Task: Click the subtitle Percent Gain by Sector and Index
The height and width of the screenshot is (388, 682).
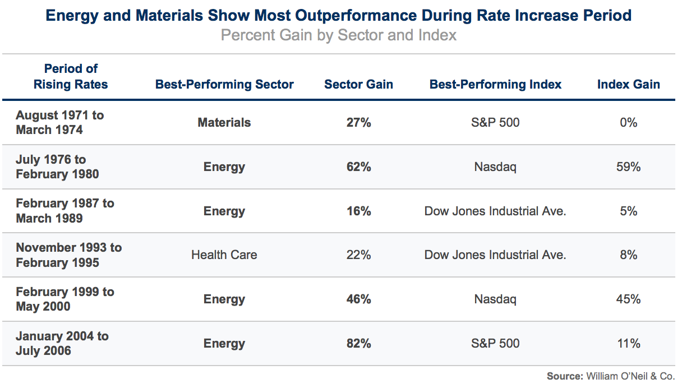Action: pos(339,35)
